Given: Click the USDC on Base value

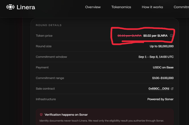Looking at the screenshot, I should click(163, 67).
